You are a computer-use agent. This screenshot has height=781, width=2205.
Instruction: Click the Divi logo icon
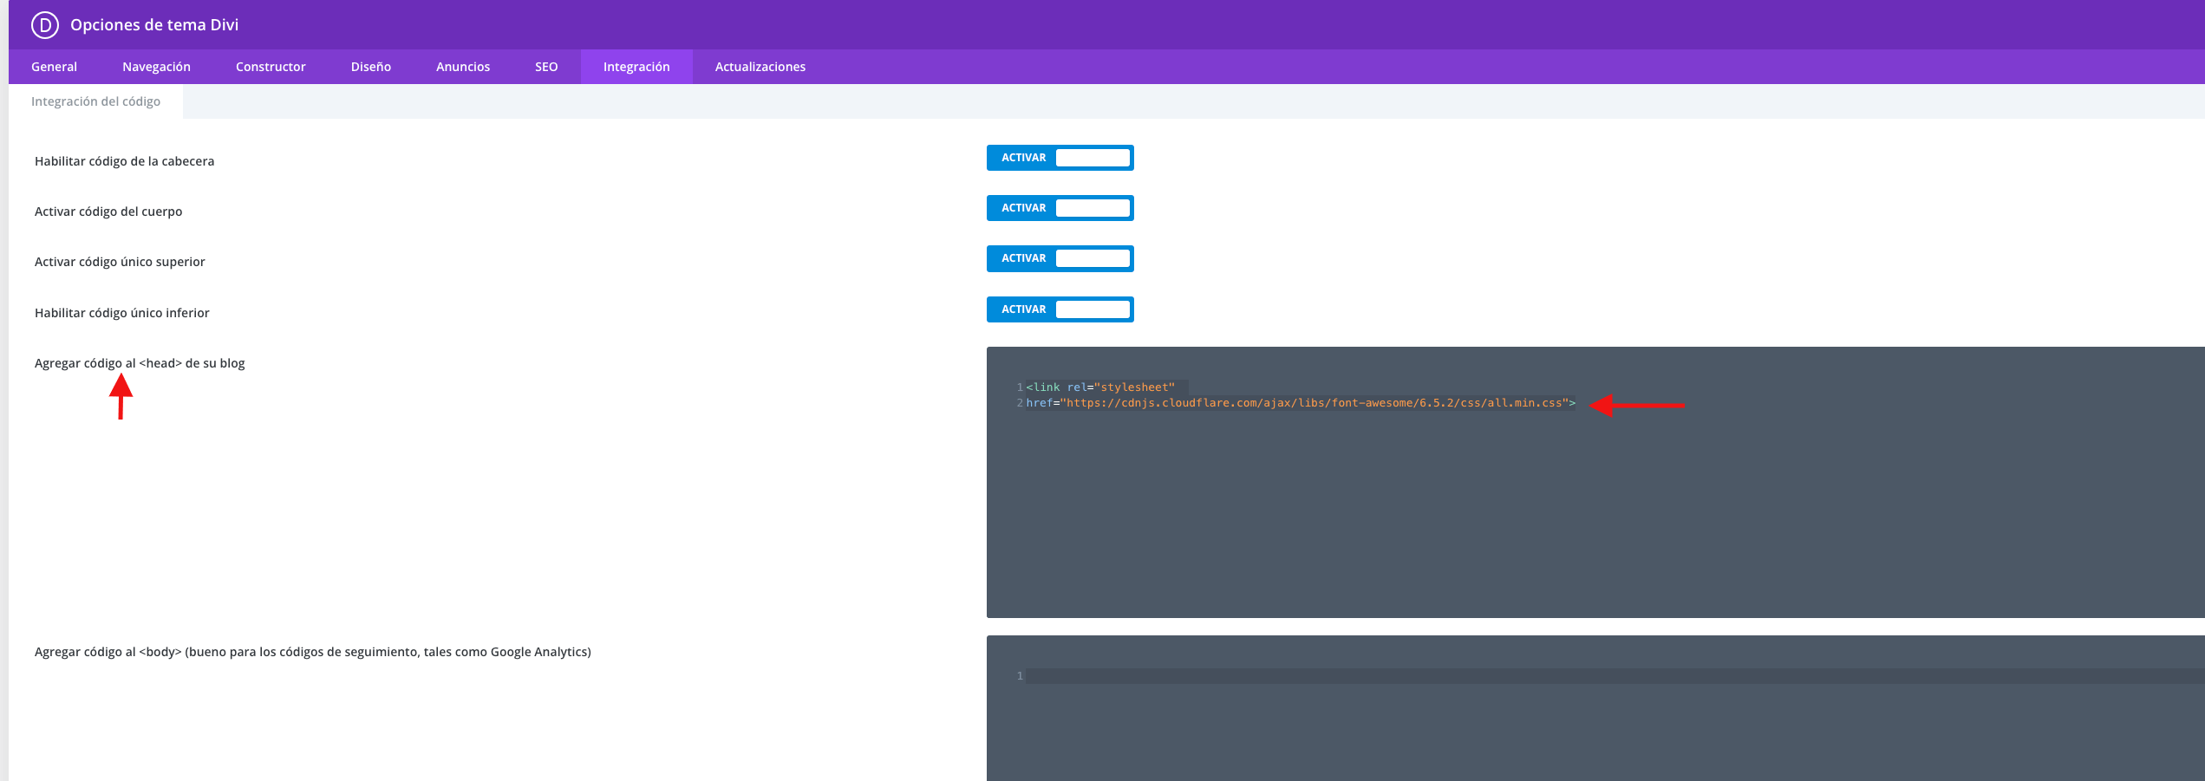(x=45, y=25)
